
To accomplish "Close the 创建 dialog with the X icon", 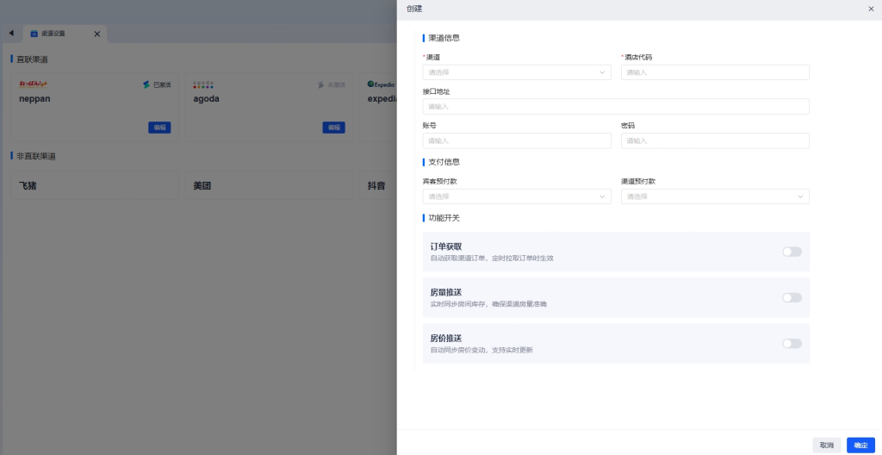I will (x=871, y=9).
